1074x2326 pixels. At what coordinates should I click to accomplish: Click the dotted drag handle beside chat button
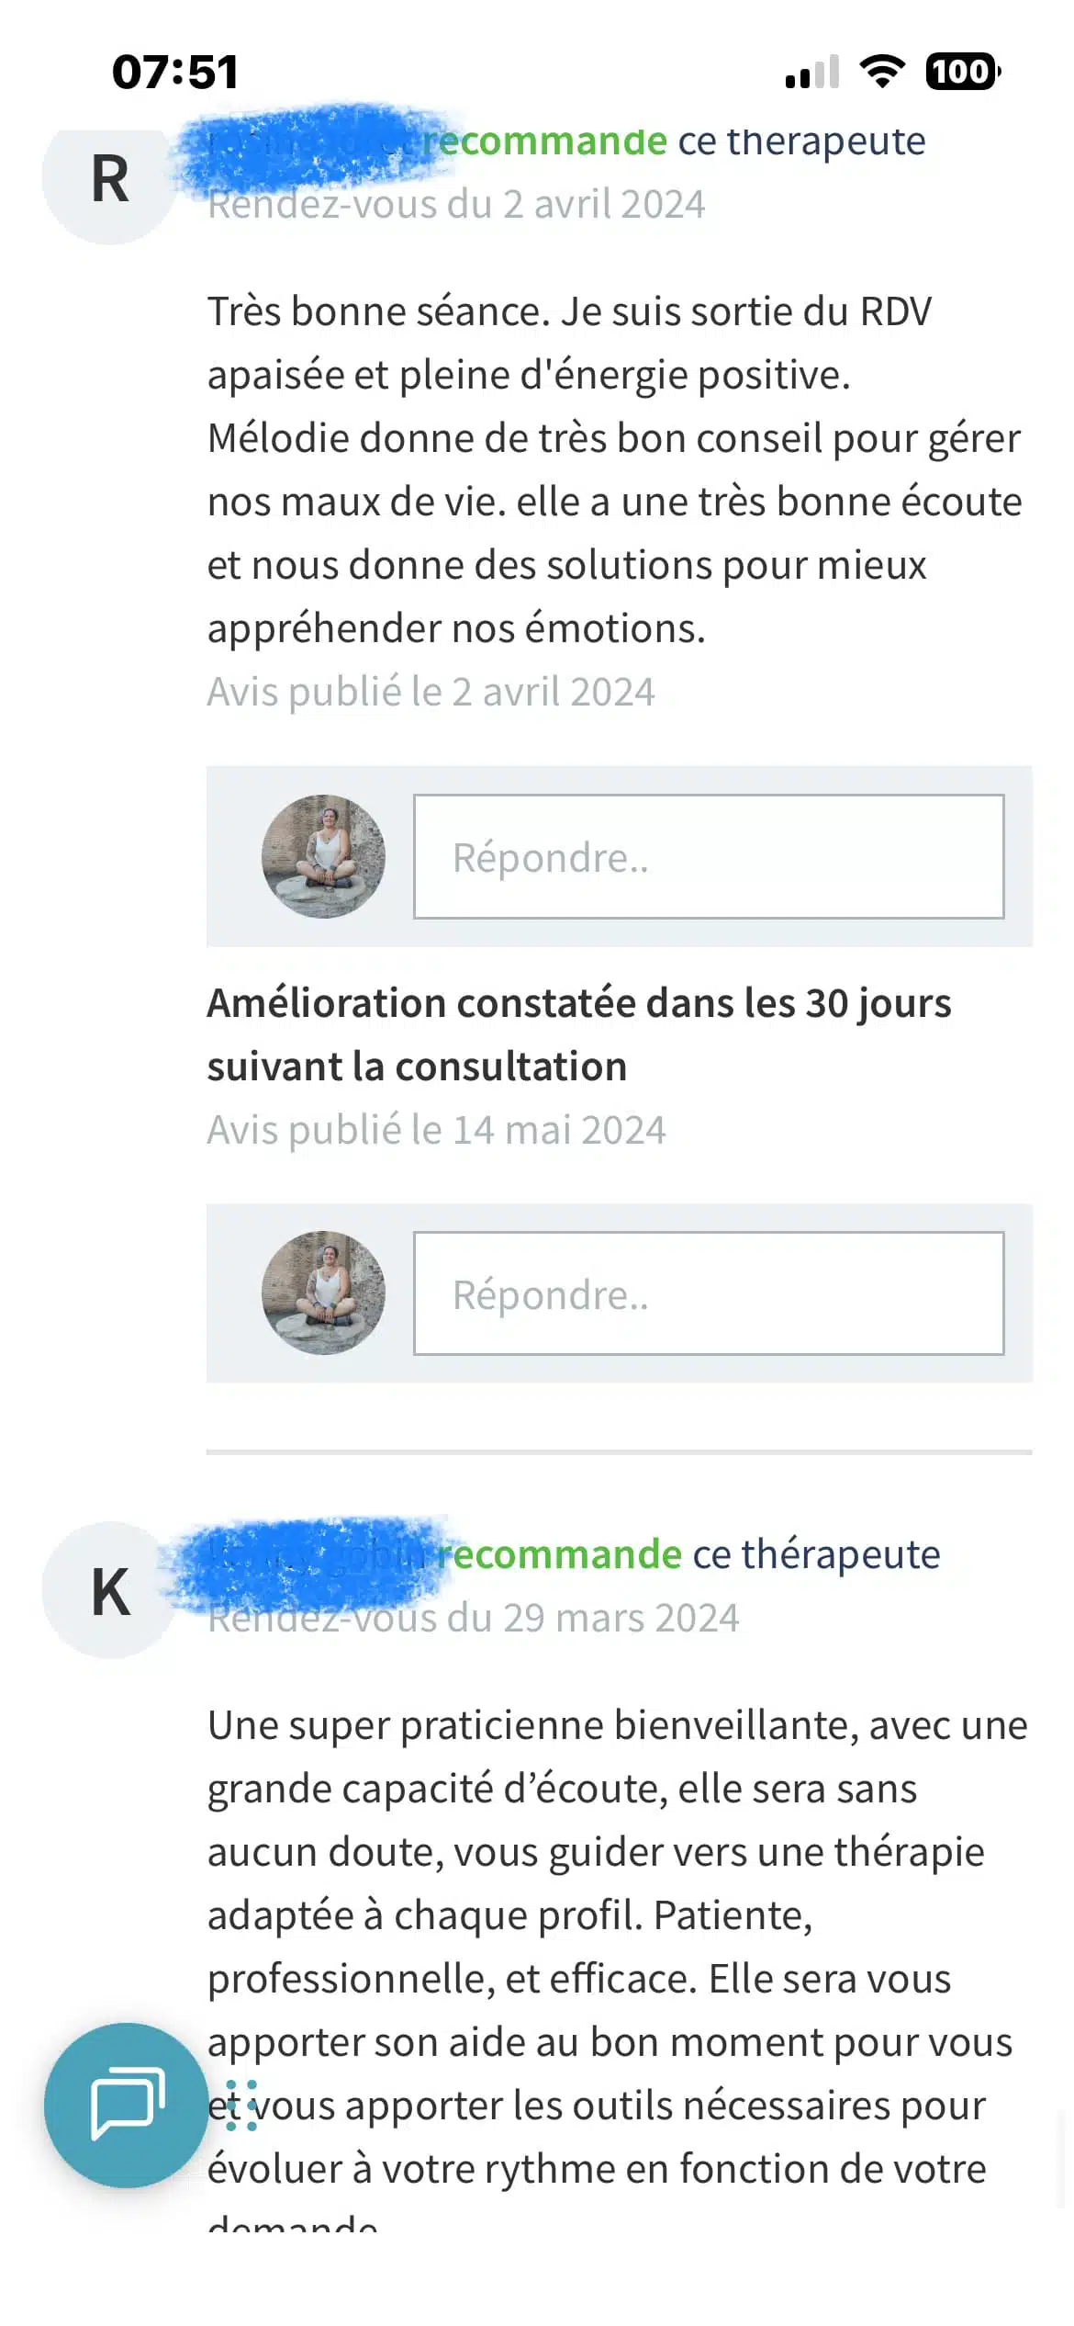pyautogui.click(x=241, y=2105)
